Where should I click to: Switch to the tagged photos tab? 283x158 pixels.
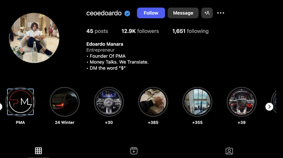[x=229, y=151]
